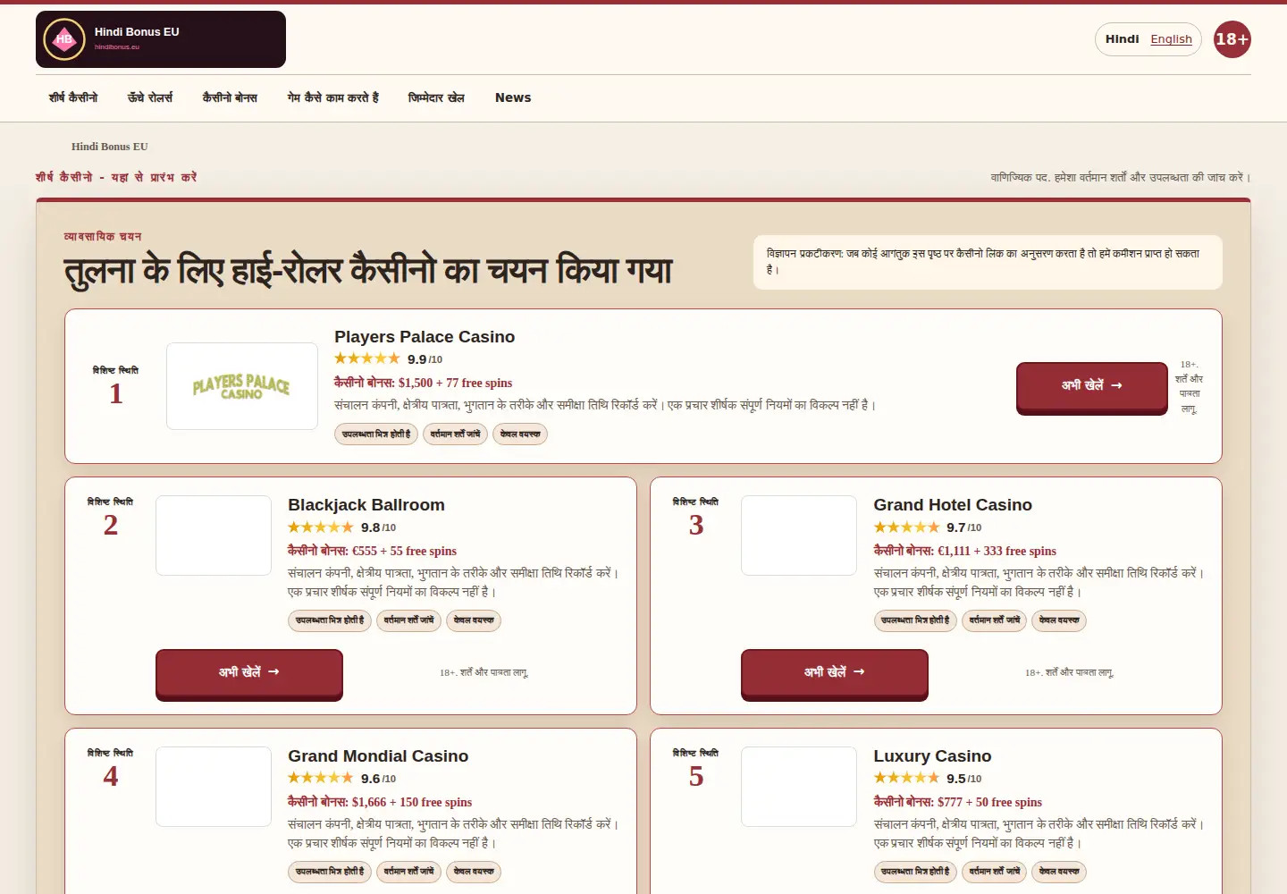This screenshot has height=894, width=1287.
Task: Click the HB circular logo icon
Action: click(64, 39)
